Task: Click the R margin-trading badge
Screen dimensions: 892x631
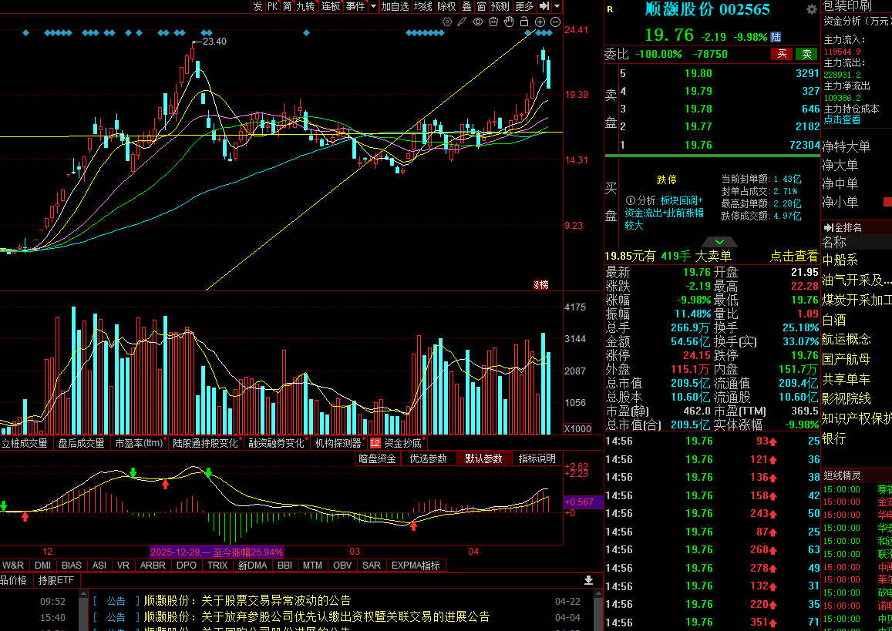Action: pyautogui.click(x=610, y=9)
